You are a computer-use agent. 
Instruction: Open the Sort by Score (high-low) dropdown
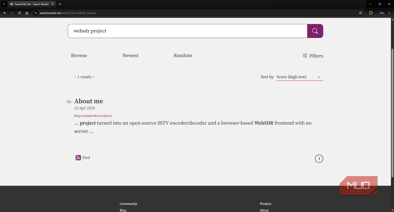click(300, 77)
